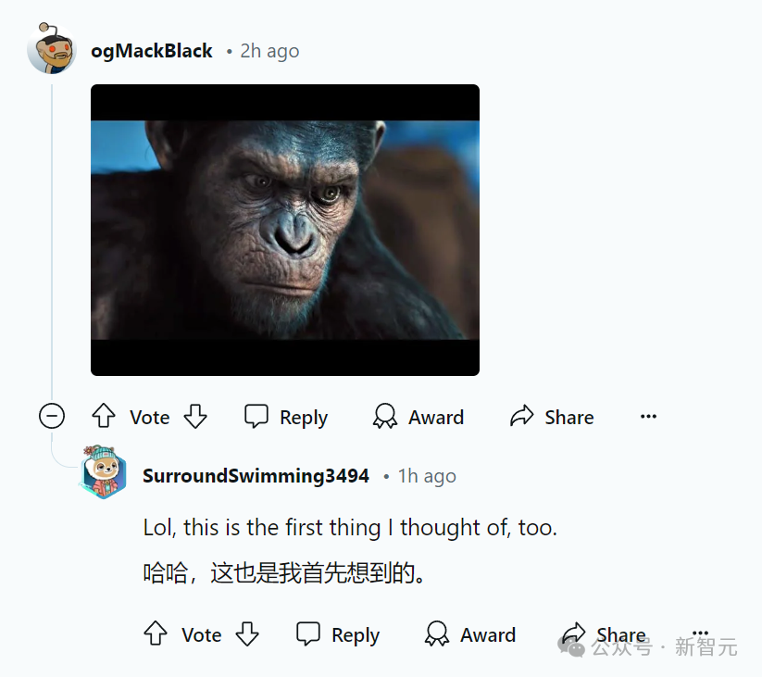This screenshot has height=677, width=762.
Task: Click the Award ribbon icon on ogMackBlack's comment
Action: pos(385,416)
